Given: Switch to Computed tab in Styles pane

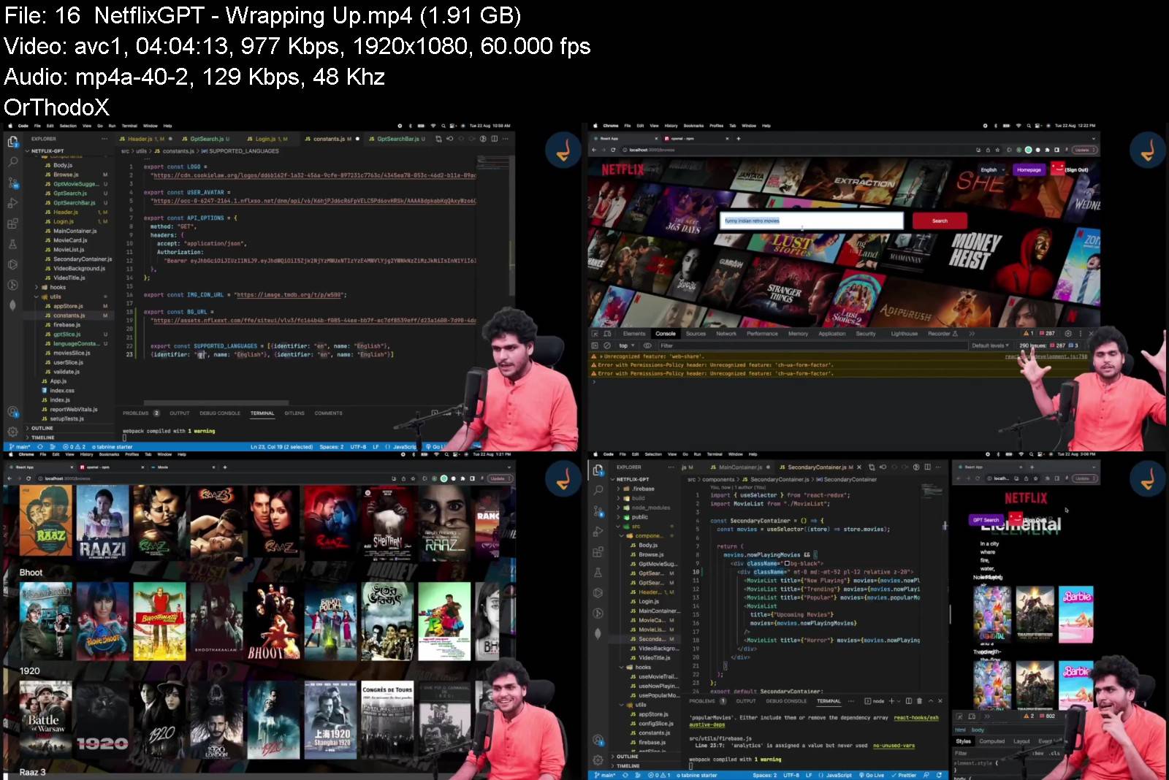Looking at the screenshot, I should [992, 741].
